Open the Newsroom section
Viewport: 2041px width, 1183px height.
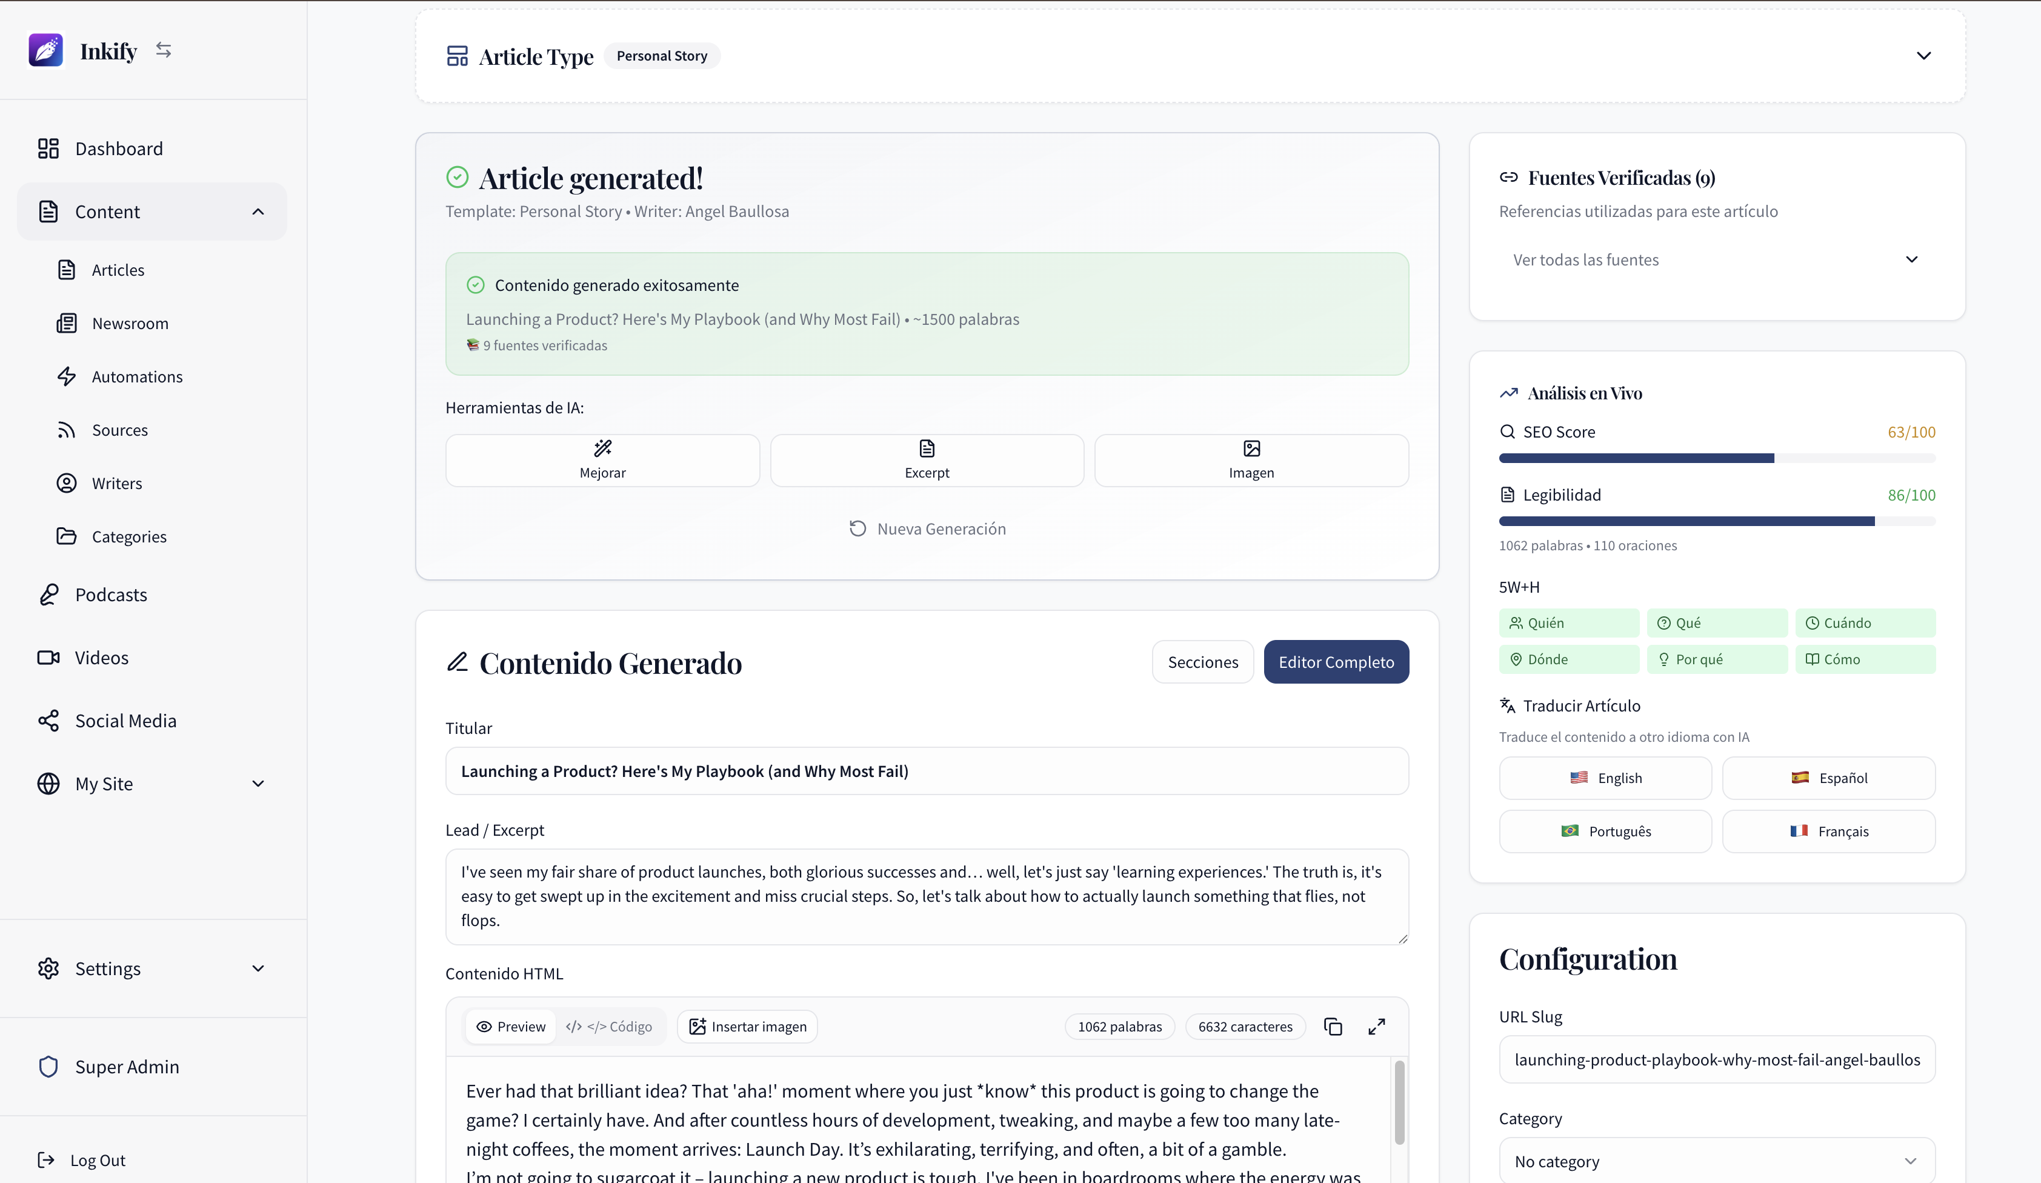click(132, 323)
